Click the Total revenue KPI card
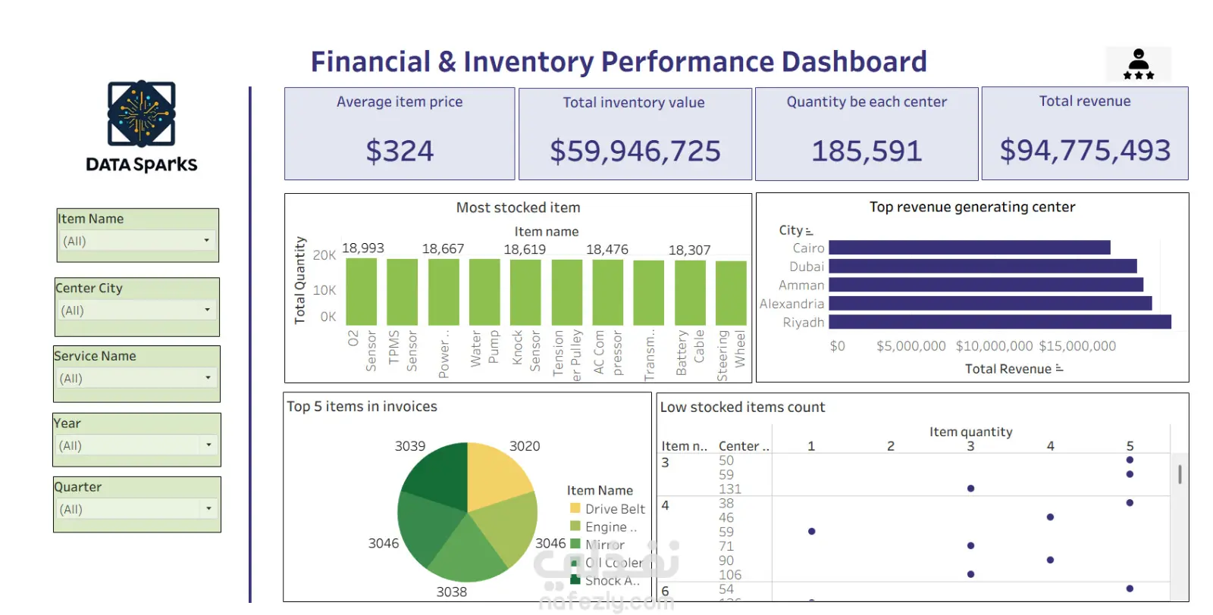Screen dimensions: 1213x615 (1084, 133)
